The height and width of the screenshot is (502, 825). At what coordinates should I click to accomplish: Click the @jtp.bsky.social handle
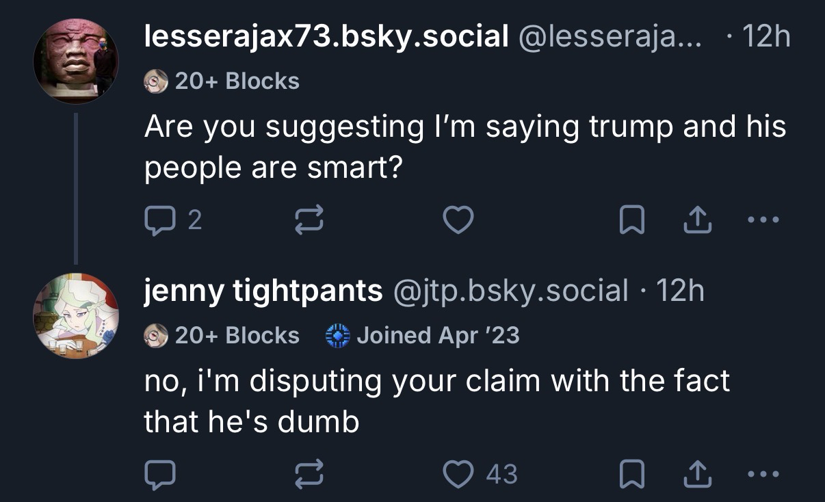pyautogui.click(x=510, y=291)
